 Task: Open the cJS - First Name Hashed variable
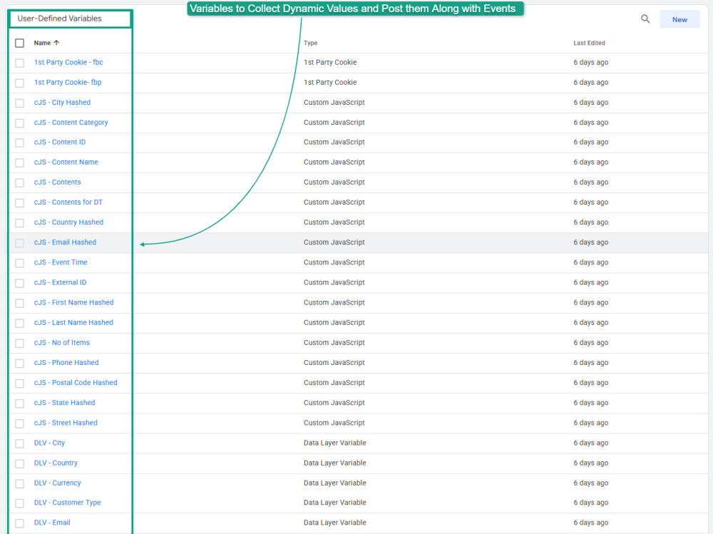pos(73,302)
